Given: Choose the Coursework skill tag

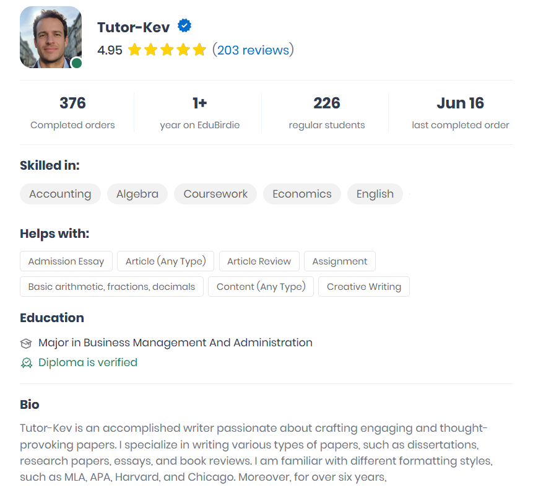Looking at the screenshot, I should pyautogui.click(x=215, y=194).
